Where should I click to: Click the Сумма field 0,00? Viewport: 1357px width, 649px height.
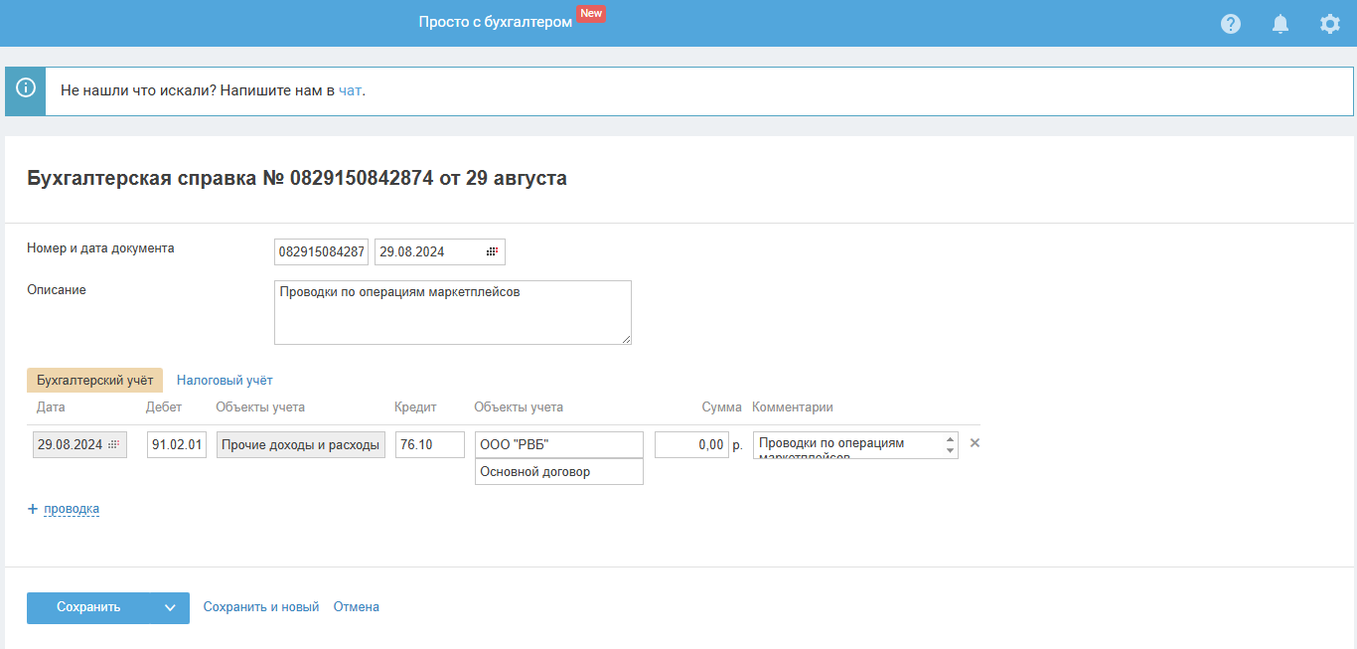pos(692,445)
